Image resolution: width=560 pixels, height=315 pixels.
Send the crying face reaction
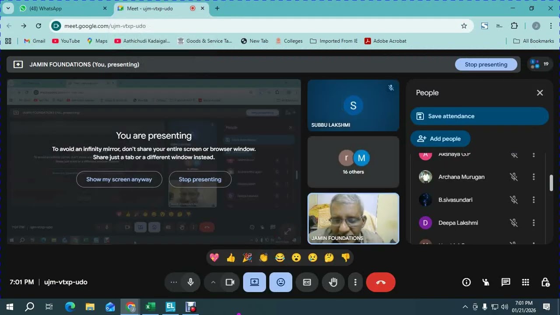tap(312, 258)
